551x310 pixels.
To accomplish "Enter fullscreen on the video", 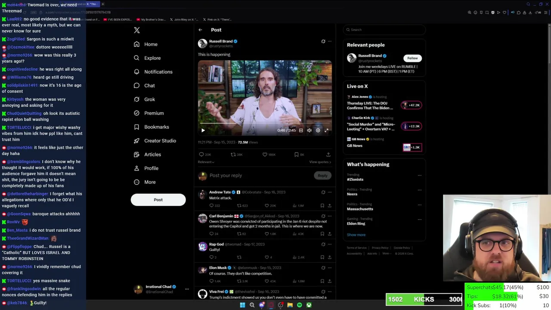I will pos(326,130).
